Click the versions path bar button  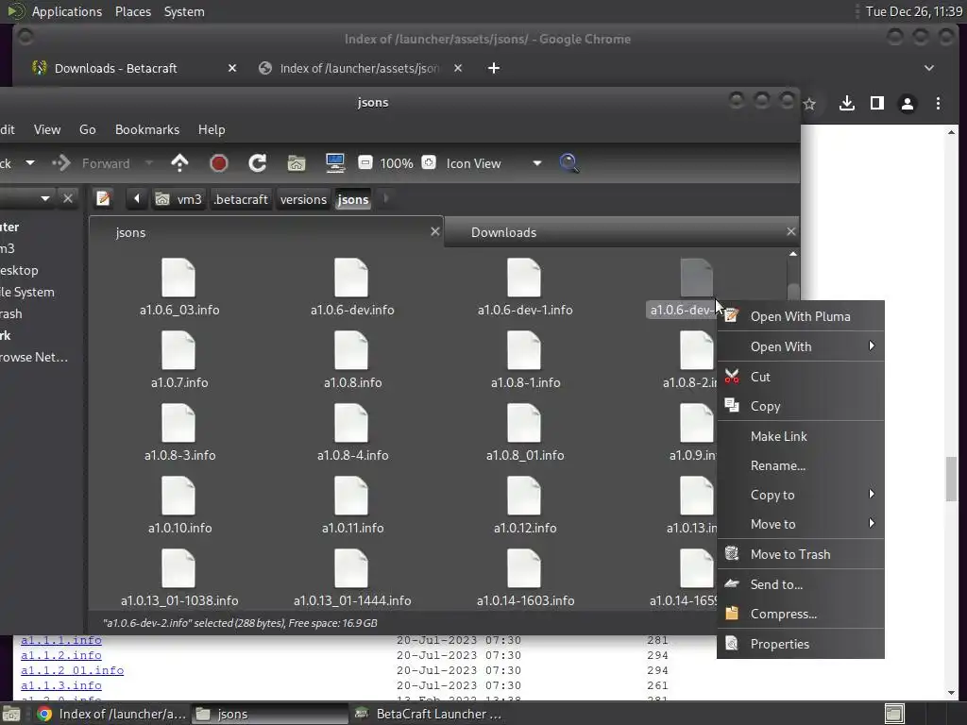click(303, 199)
